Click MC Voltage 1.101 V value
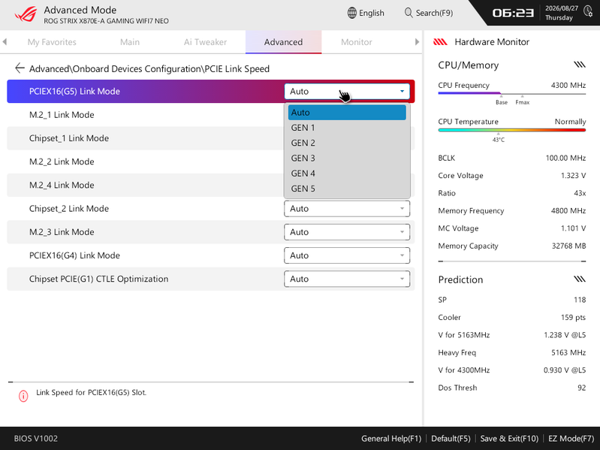This screenshot has height=450, width=600. pos(573,228)
